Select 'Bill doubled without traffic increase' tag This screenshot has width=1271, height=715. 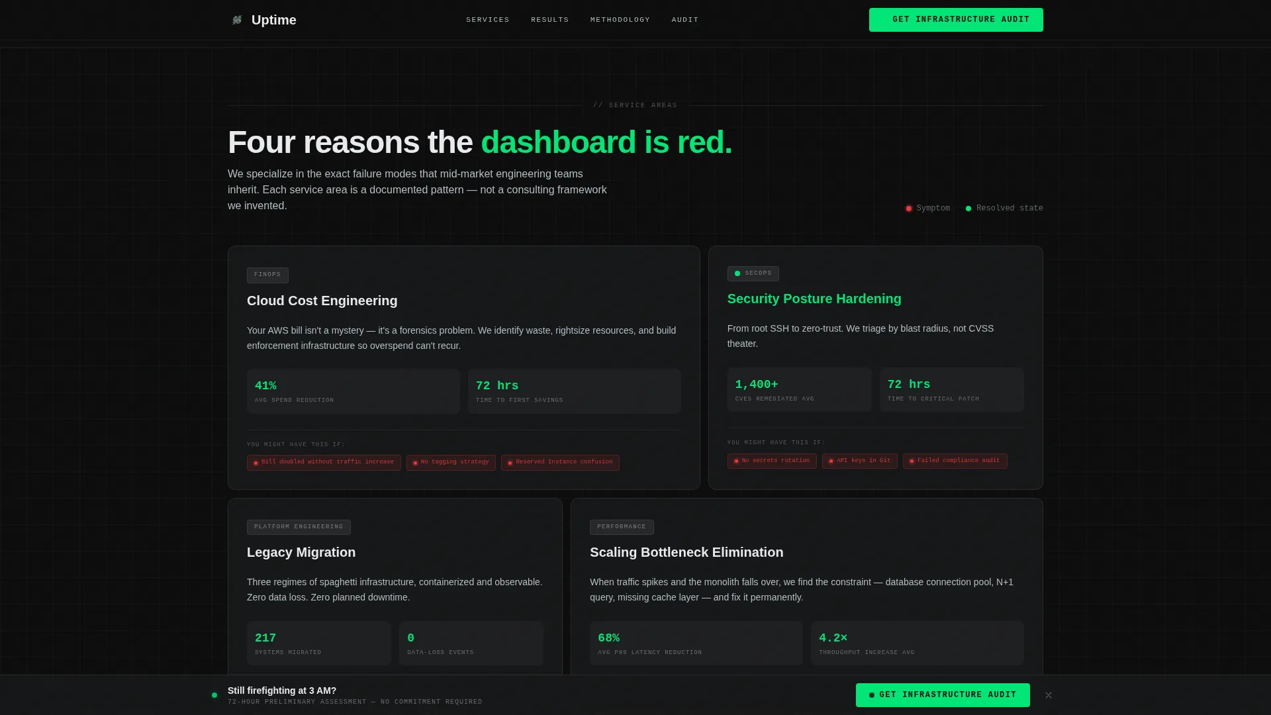tap(324, 462)
